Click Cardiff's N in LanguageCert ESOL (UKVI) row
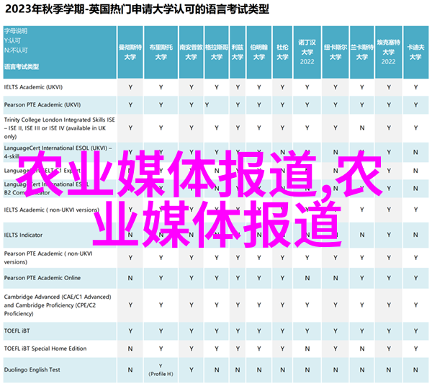 point(415,152)
